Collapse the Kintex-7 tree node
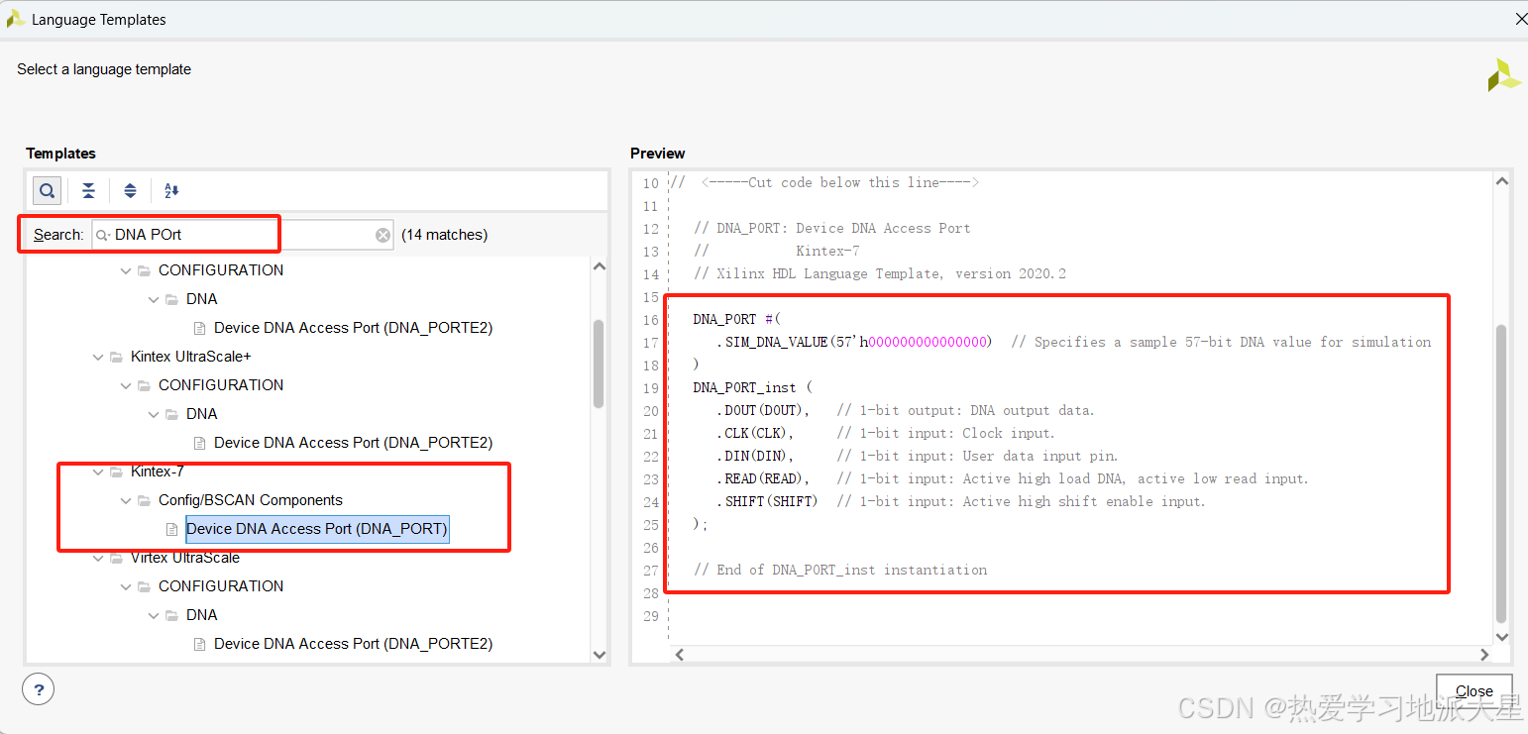This screenshot has height=734, width=1528. 97,472
